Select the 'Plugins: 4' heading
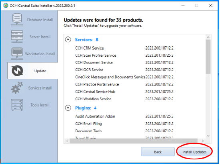Image resolution: width=220 pixels, height=165 pixels. click(x=86, y=108)
